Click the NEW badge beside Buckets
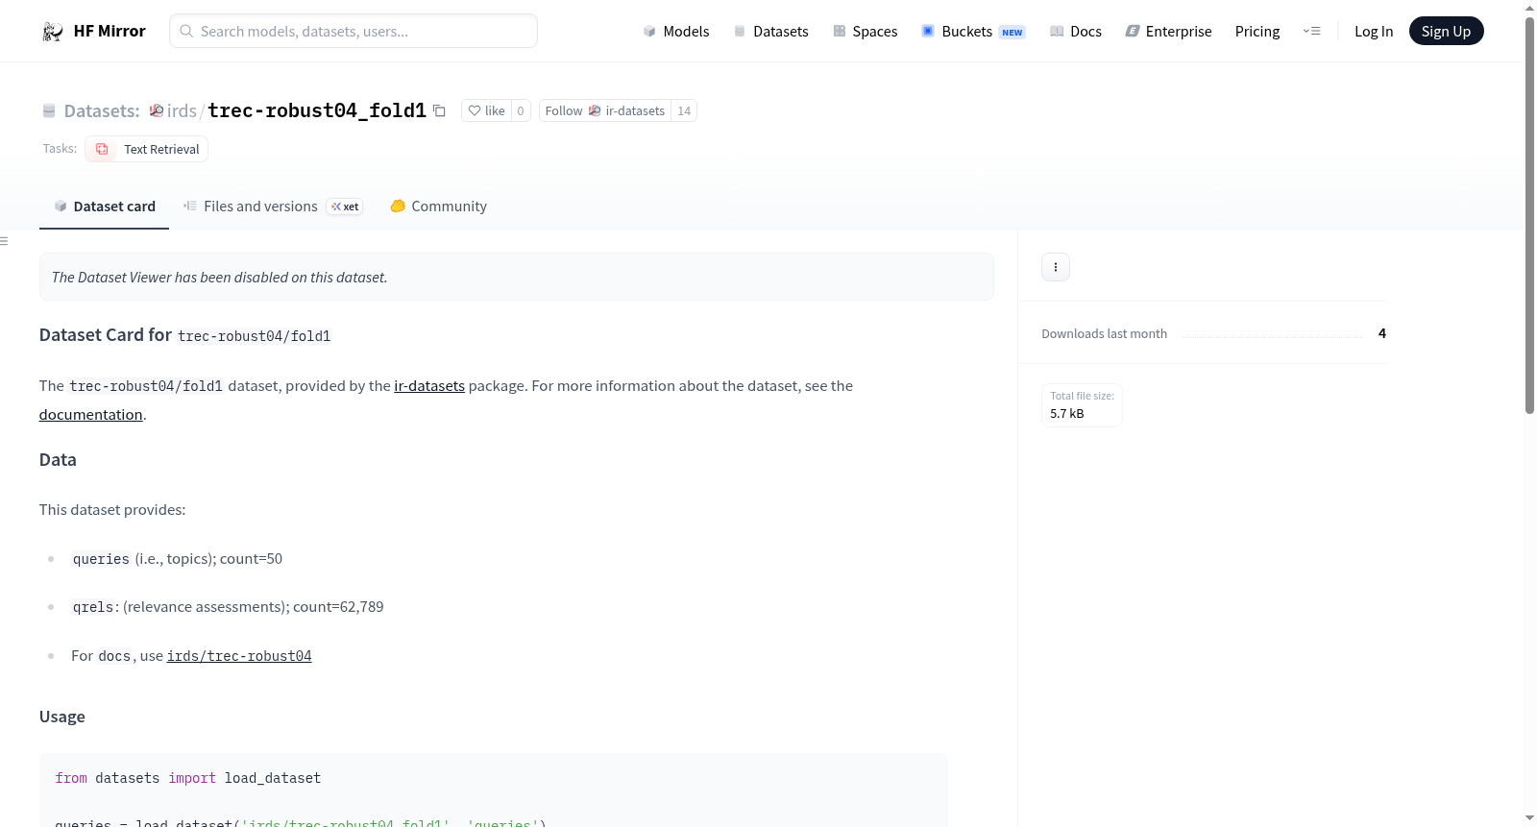 1012,32
